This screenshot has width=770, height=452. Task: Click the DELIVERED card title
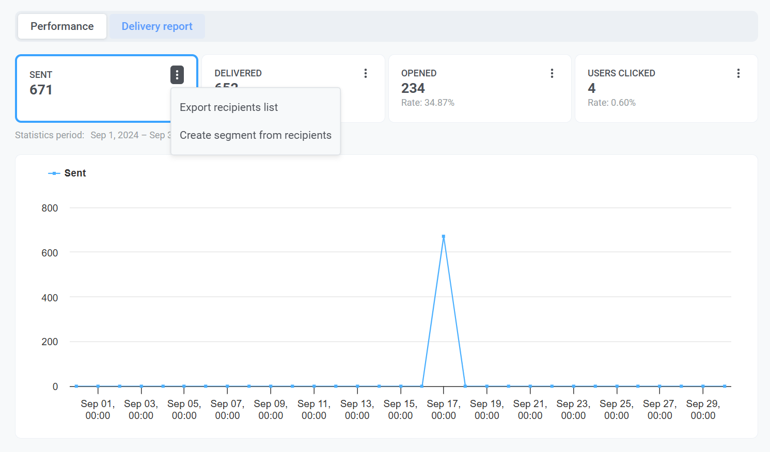(238, 73)
